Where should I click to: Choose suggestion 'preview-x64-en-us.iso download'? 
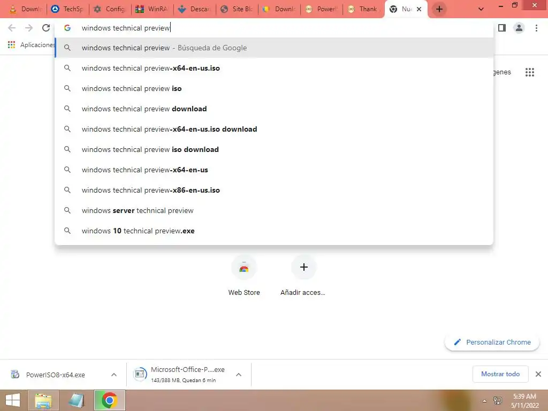(274, 129)
